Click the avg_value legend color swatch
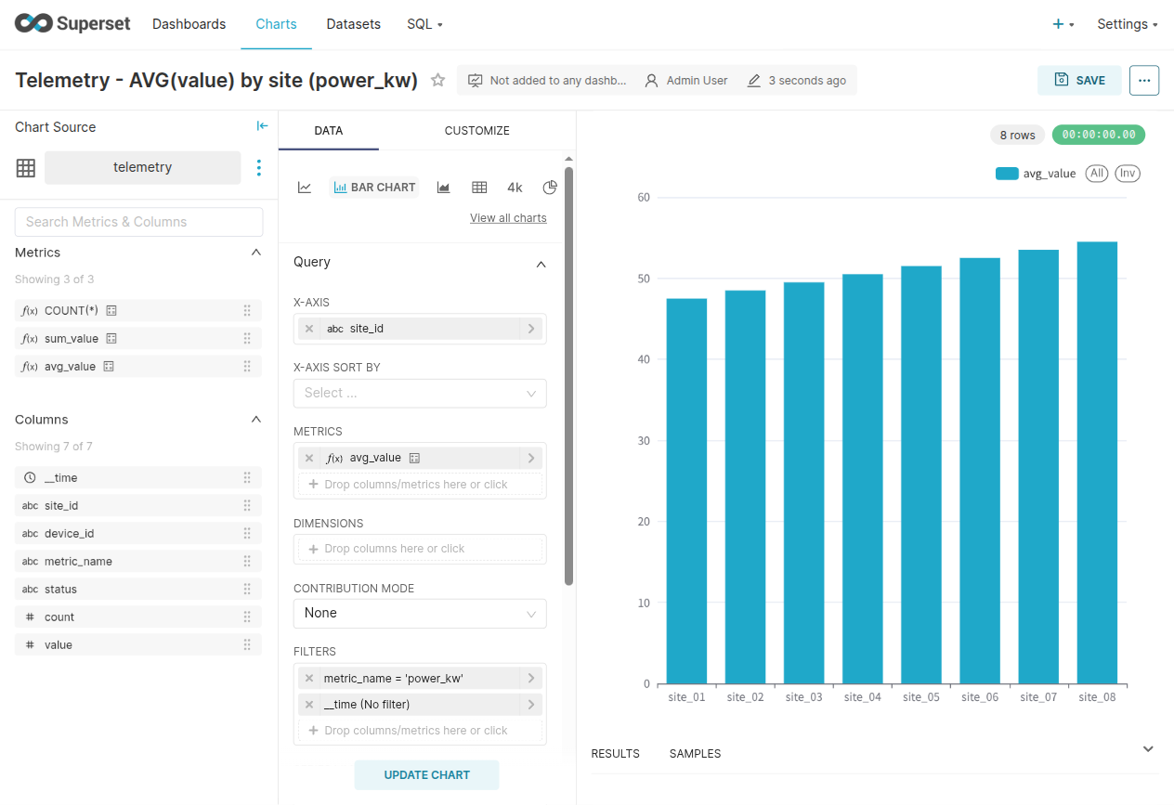 (1007, 174)
